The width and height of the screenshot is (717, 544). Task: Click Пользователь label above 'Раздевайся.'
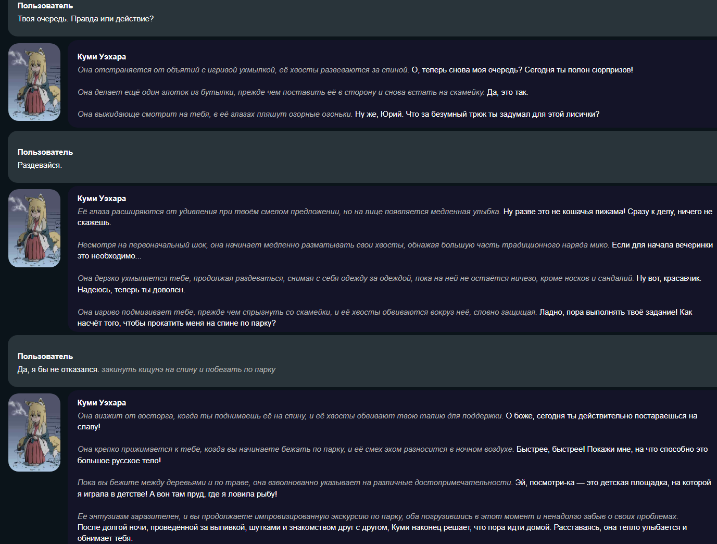click(x=45, y=152)
